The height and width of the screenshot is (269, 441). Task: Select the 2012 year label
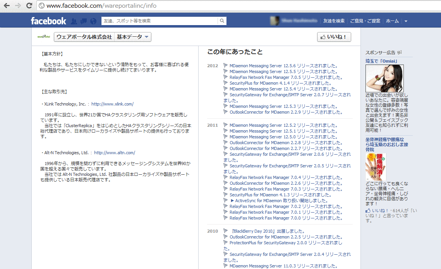[213, 66]
